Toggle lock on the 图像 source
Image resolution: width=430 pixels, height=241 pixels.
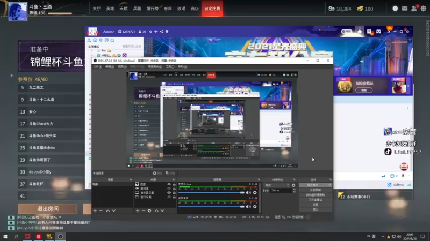(174, 184)
